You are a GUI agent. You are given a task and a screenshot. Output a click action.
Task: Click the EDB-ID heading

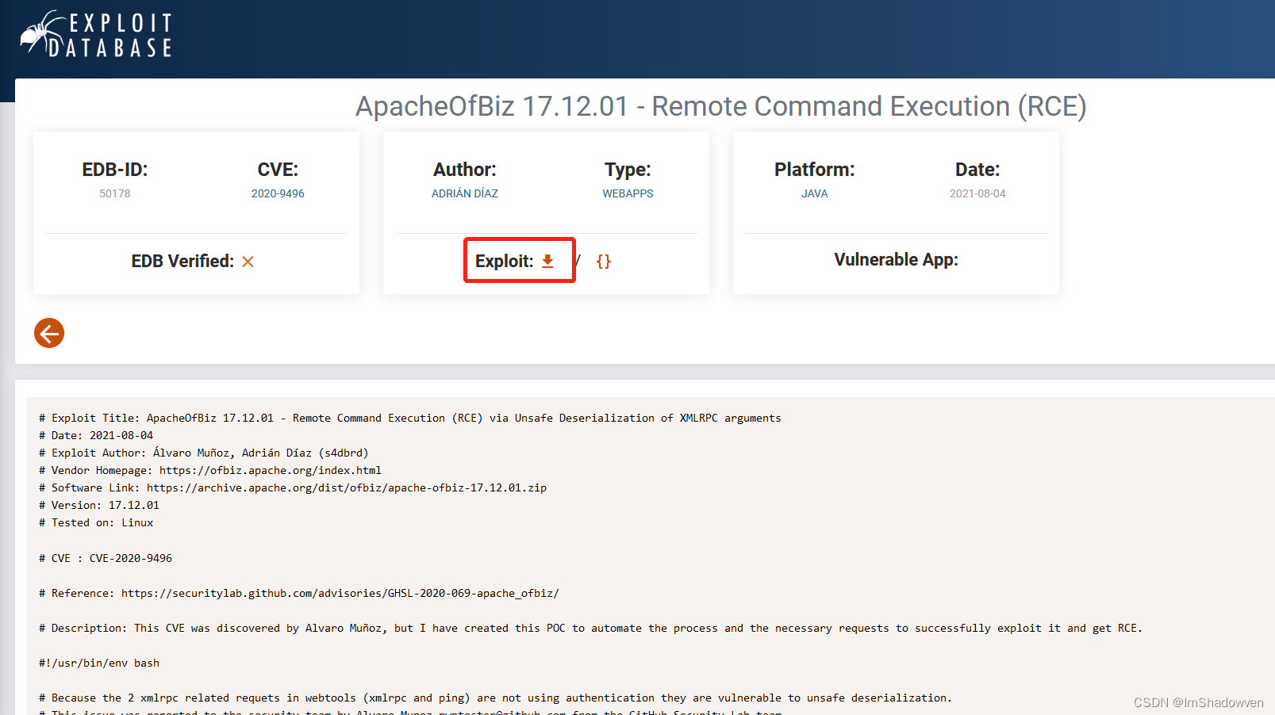click(115, 170)
